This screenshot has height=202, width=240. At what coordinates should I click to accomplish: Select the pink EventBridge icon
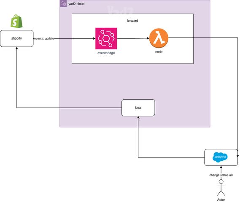click(106, 38)
